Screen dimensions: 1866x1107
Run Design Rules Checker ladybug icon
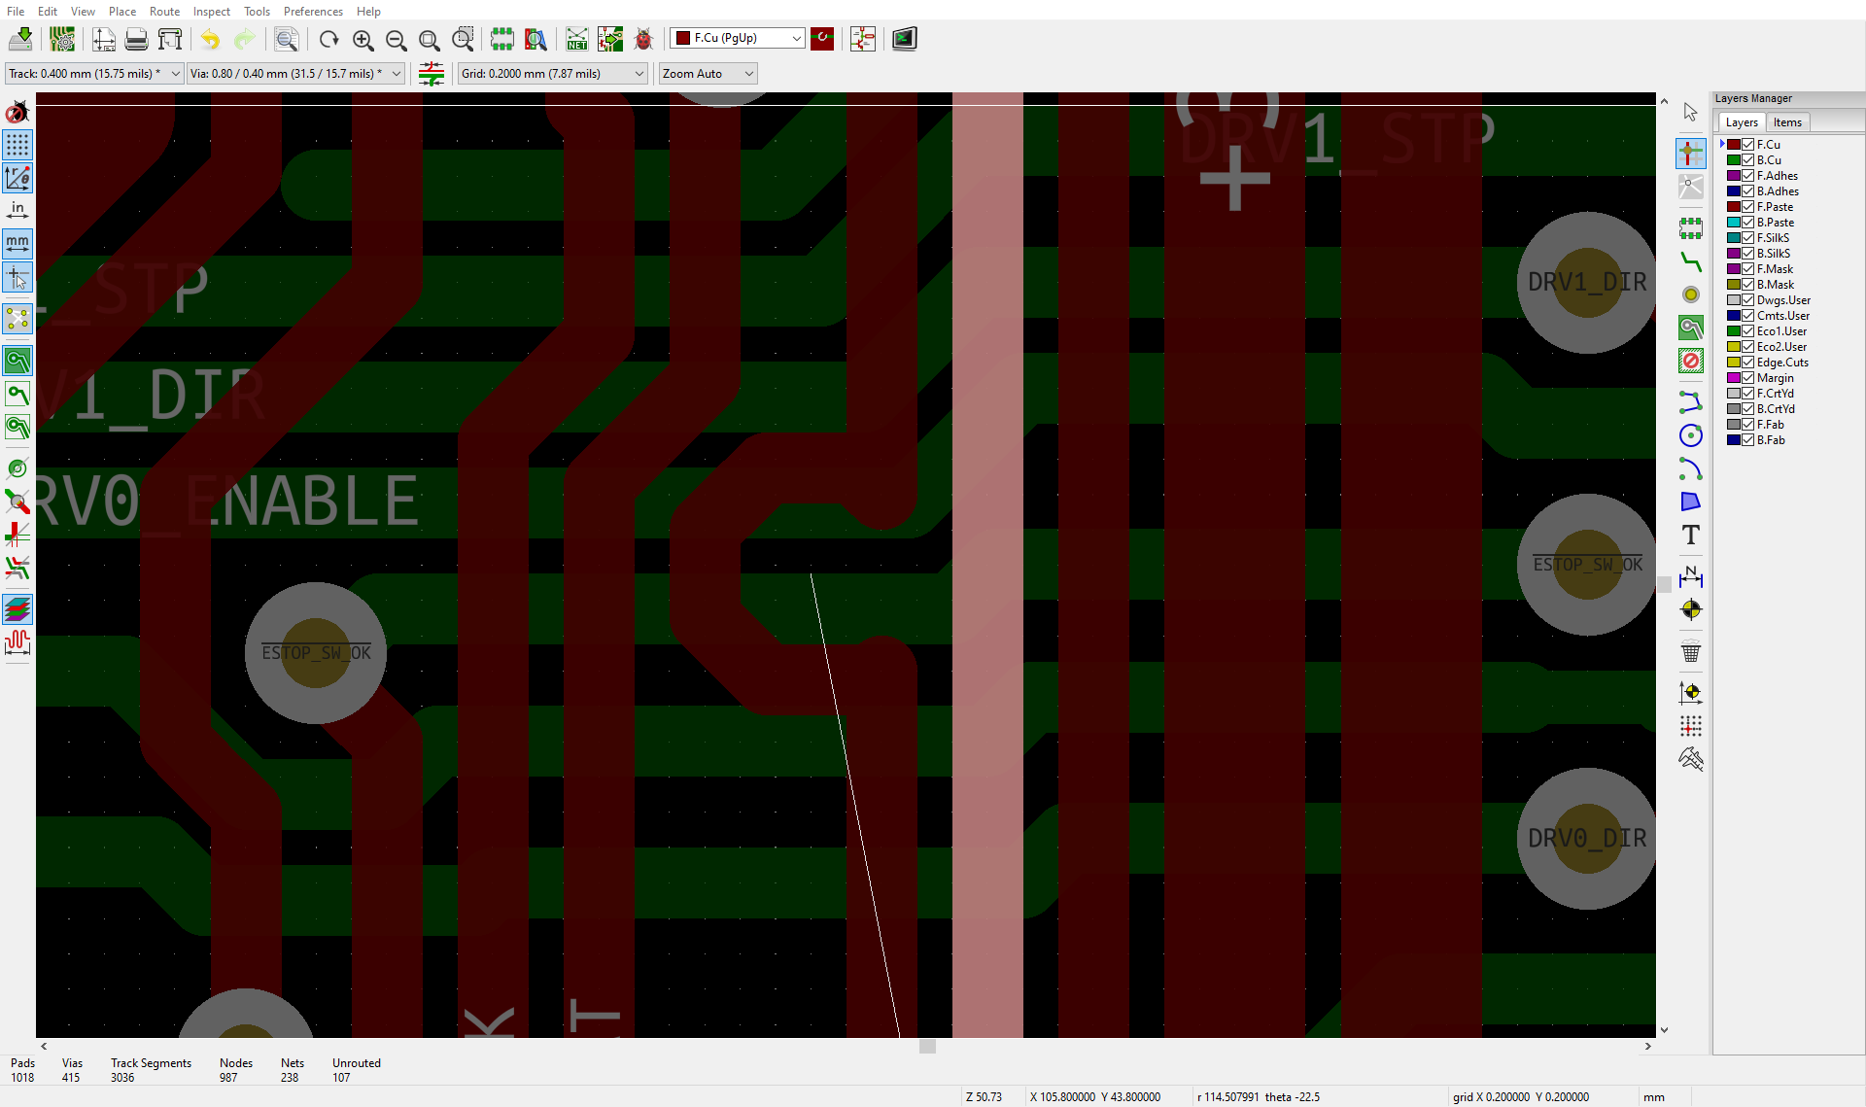643,39
